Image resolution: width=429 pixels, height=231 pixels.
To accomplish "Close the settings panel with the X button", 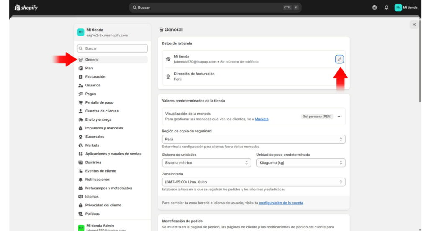I will (414, 25).
